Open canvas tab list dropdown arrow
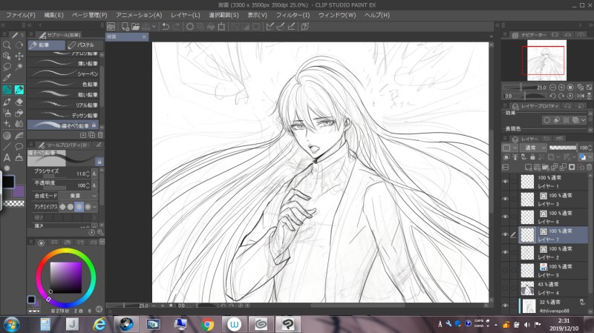 click(492, 36)
